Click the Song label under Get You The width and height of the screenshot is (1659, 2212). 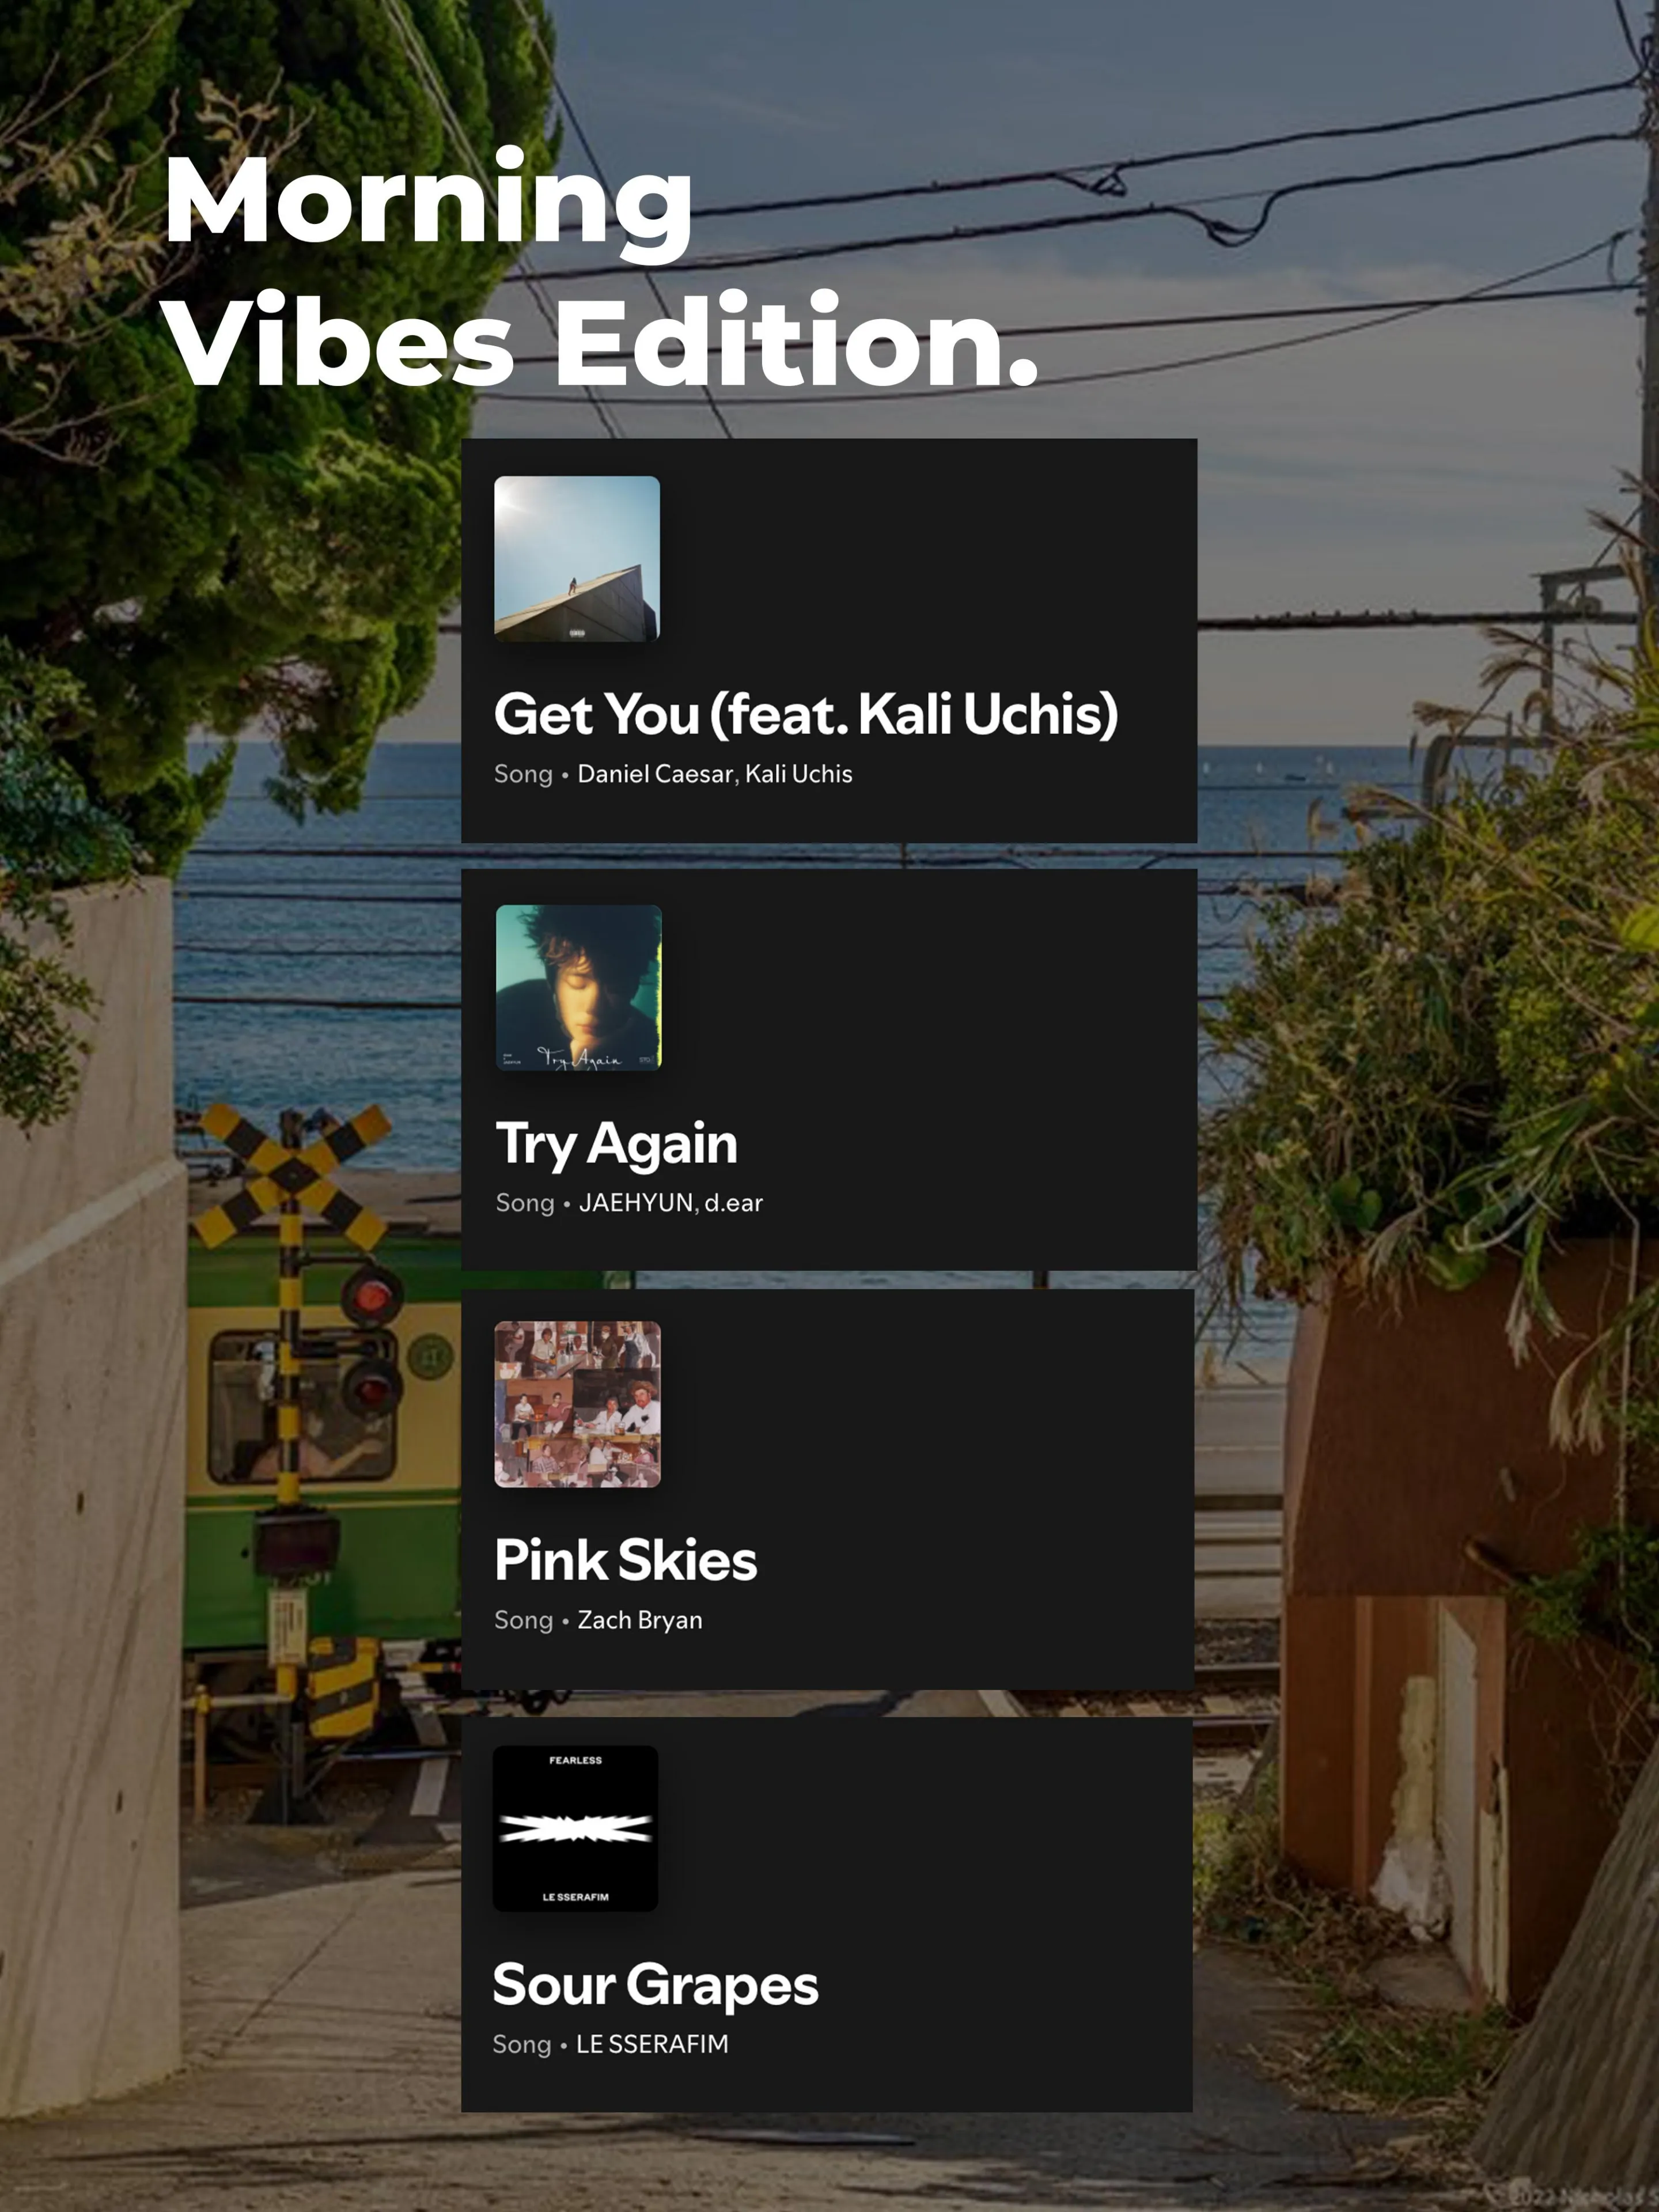(523, 774)
